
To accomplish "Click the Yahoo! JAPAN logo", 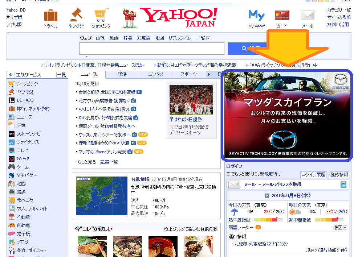I will pyautogui.click(x=179, y=18).
